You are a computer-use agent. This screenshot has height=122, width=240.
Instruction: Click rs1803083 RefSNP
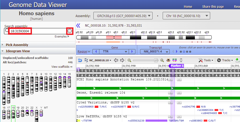click(202, 121)
